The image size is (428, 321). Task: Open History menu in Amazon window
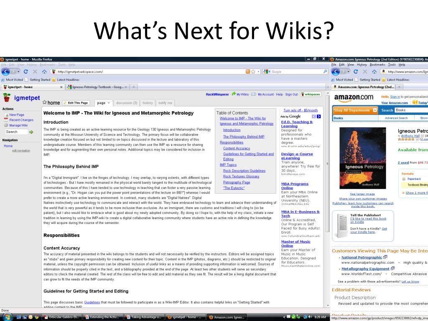click(362, 65)
